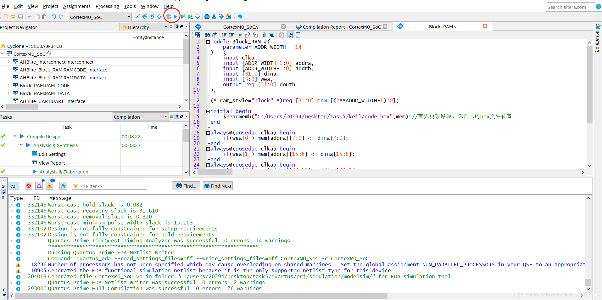Viewport: 602px width, 300px height.
Task: Open the CortexM0_SoC project revision dropdown
Action: pyautogui.click(x=100, y=17)
